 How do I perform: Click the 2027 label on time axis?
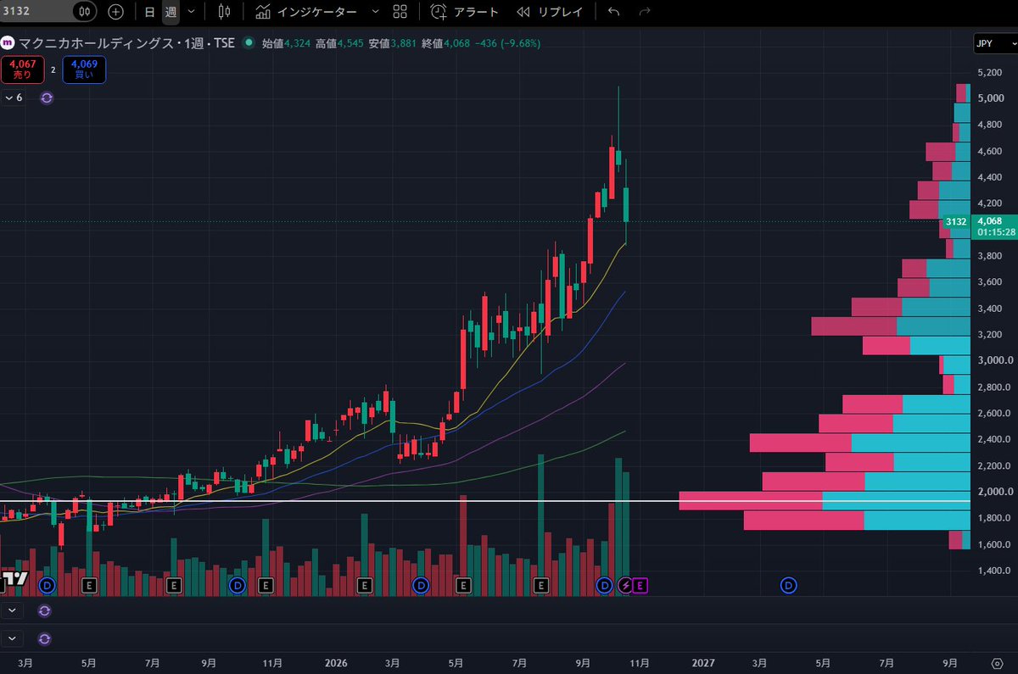tap(703, 663)
